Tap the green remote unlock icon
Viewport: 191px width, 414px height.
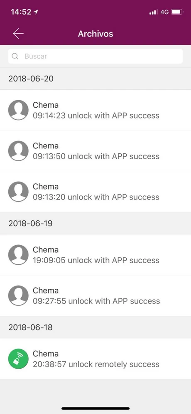pyautogui.click(x=18, y=359)
